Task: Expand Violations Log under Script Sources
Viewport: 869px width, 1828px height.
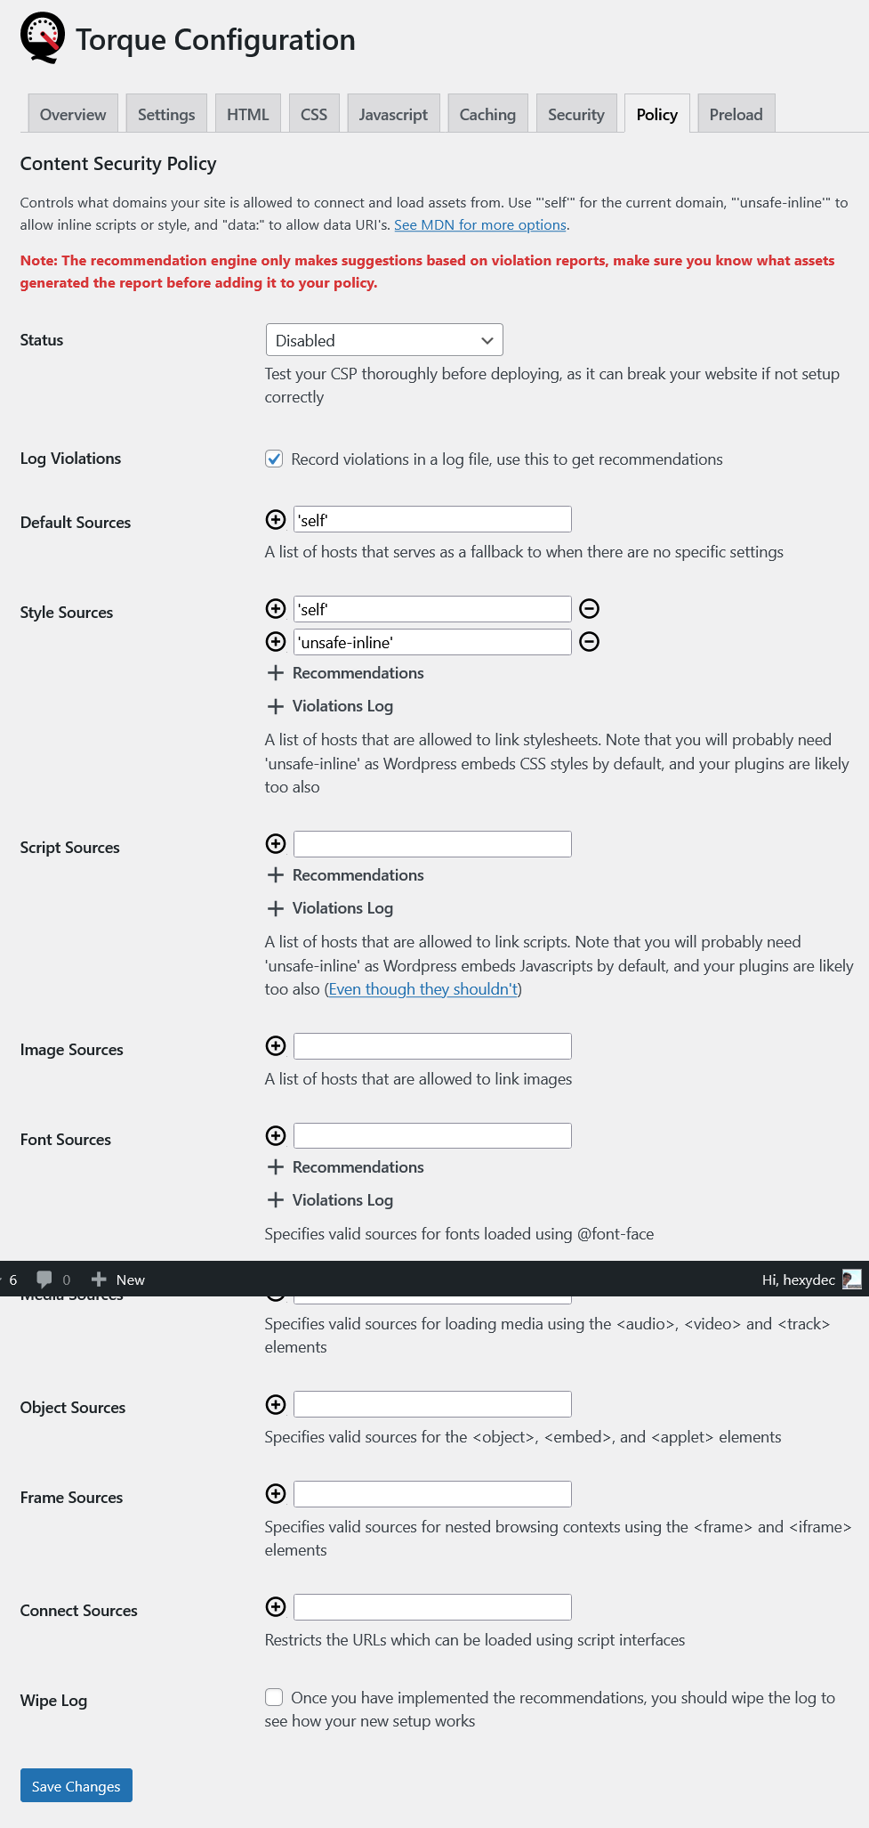Action: [330, 908]
